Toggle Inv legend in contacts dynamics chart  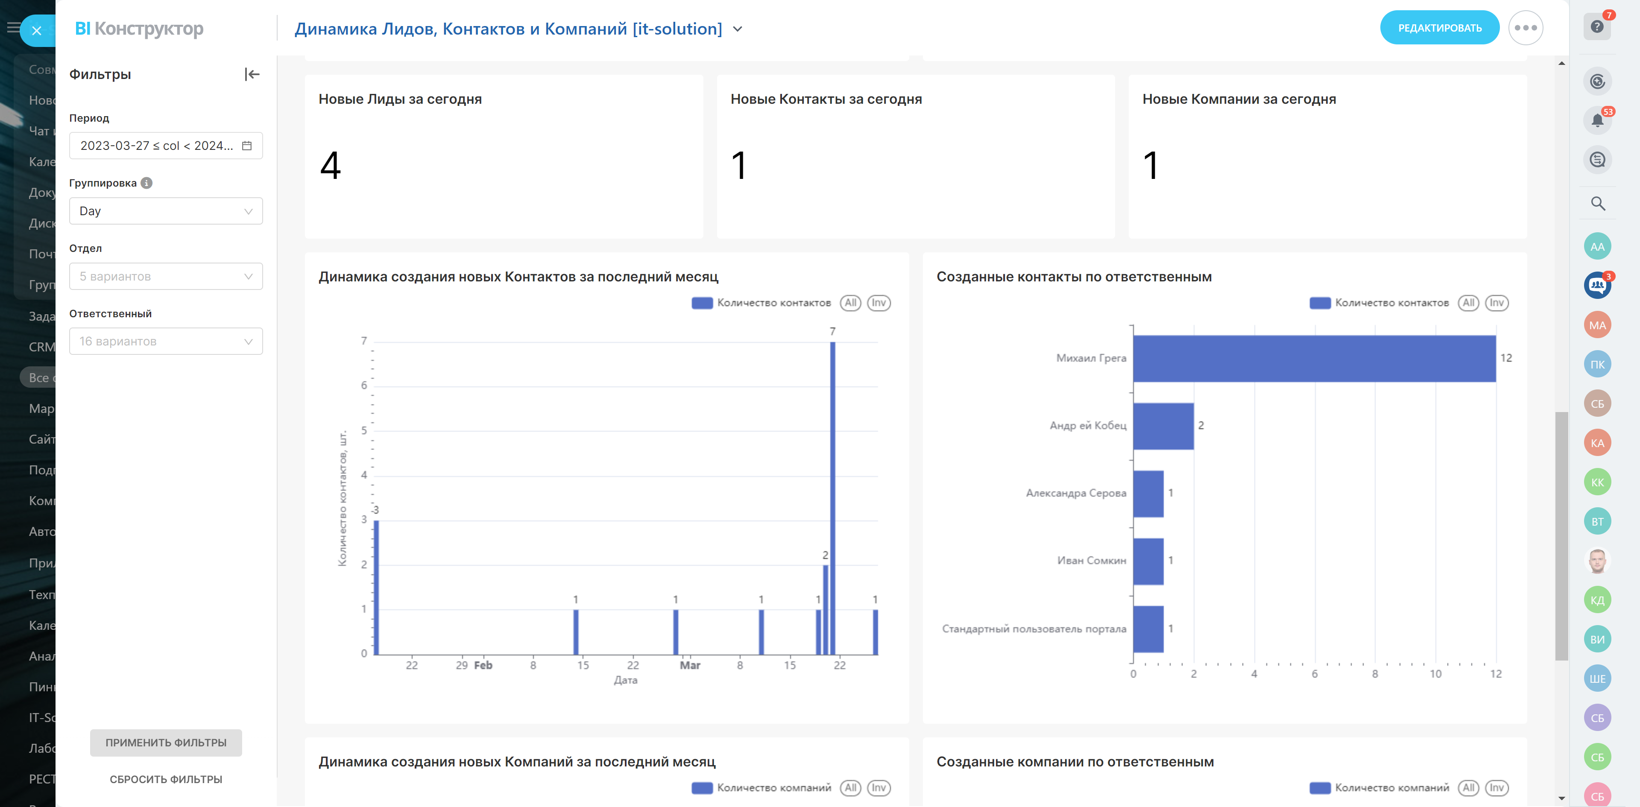879,303
